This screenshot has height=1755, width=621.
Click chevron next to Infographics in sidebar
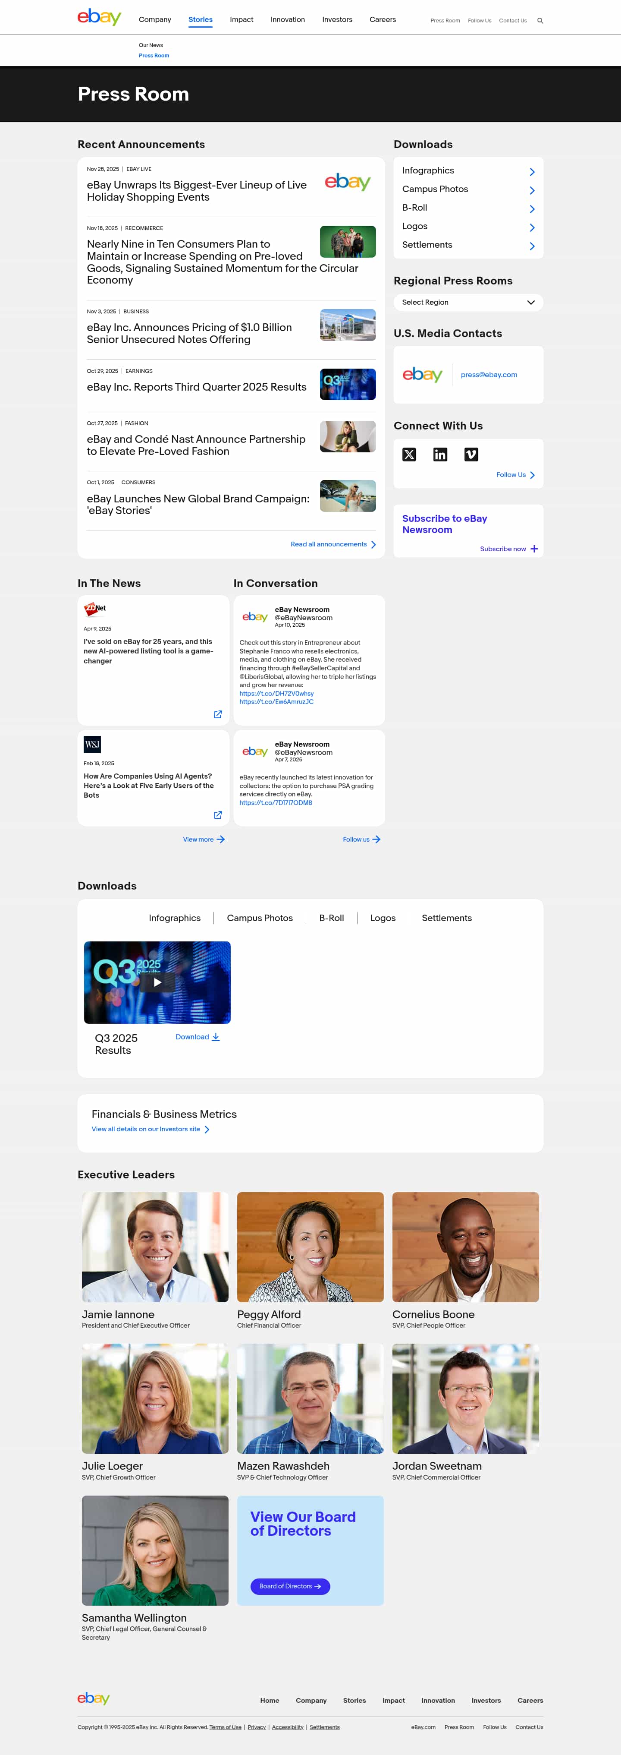[532, 172]
